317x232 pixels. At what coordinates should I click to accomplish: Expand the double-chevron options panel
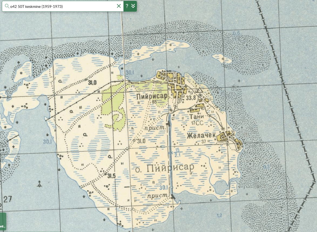[x=133, y=6]
